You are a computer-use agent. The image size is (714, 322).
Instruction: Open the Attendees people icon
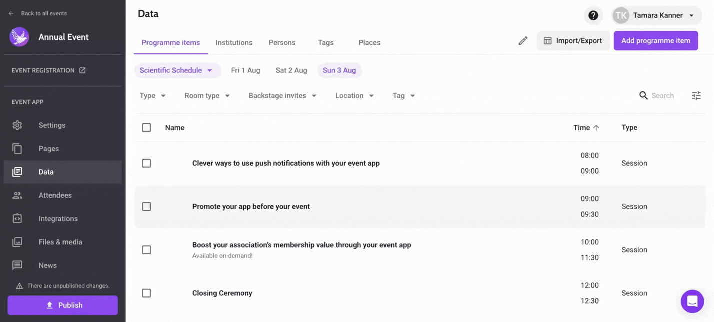(x=17, y=195)
